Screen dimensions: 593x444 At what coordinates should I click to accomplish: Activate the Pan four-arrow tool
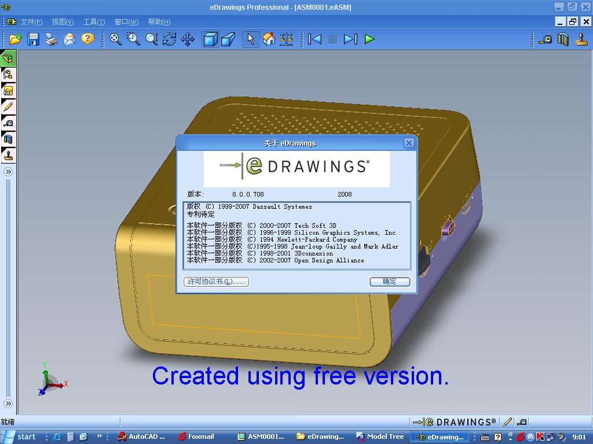click(188, 39)
